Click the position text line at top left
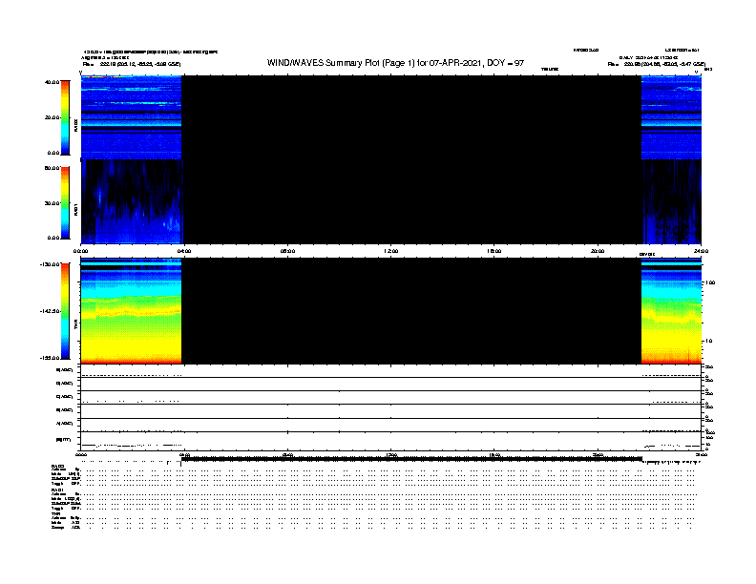This screenshot has height=584, width=756. point(131,64)
